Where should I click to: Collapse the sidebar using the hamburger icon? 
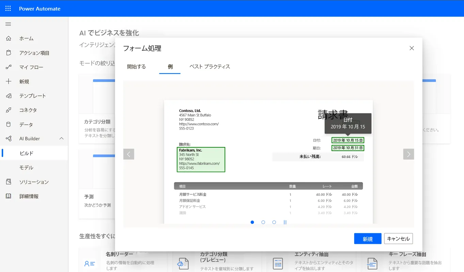click(8, 24)
